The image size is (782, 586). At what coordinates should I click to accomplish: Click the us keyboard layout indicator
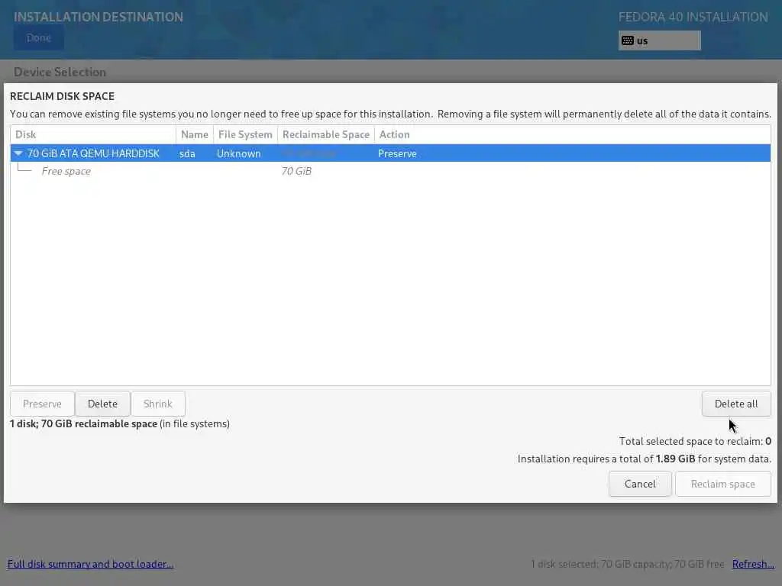659,40
